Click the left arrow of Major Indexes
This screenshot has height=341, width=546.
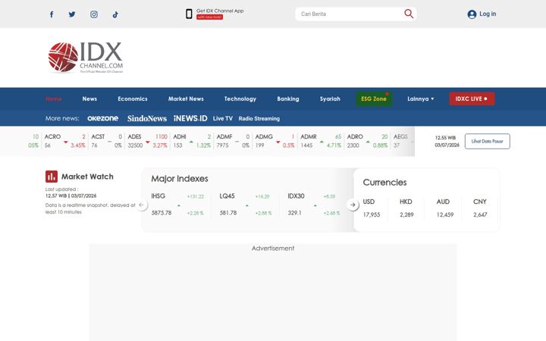[141, 205]
